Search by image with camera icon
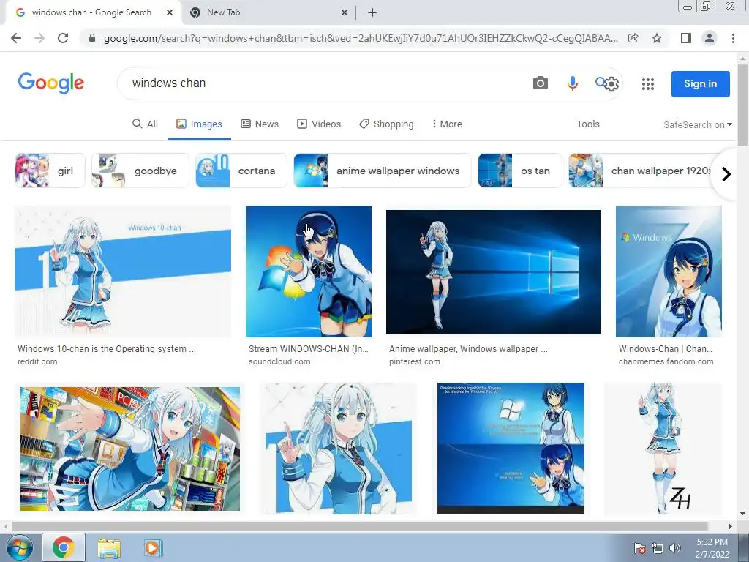Viewport: 749px width, 562px height. tap(541, 83)
